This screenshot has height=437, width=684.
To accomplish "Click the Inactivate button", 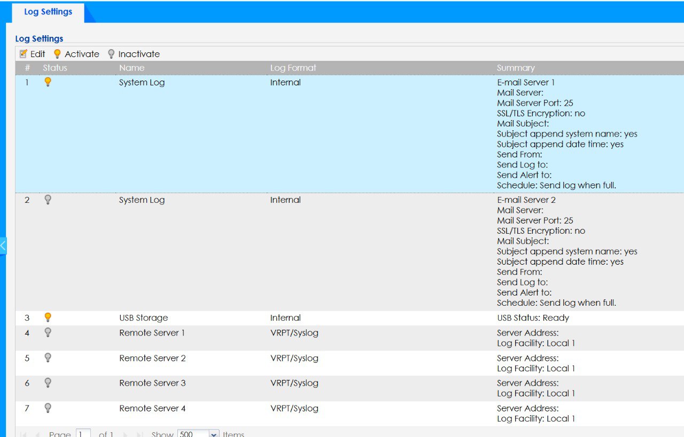I will (134, 54).
